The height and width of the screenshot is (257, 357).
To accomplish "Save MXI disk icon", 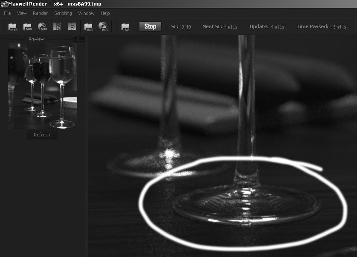I will 42,26.
